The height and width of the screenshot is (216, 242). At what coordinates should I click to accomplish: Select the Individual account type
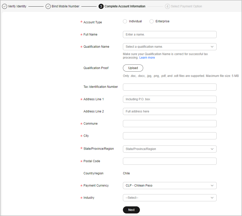pyautogui.click(x=125, y=21)
